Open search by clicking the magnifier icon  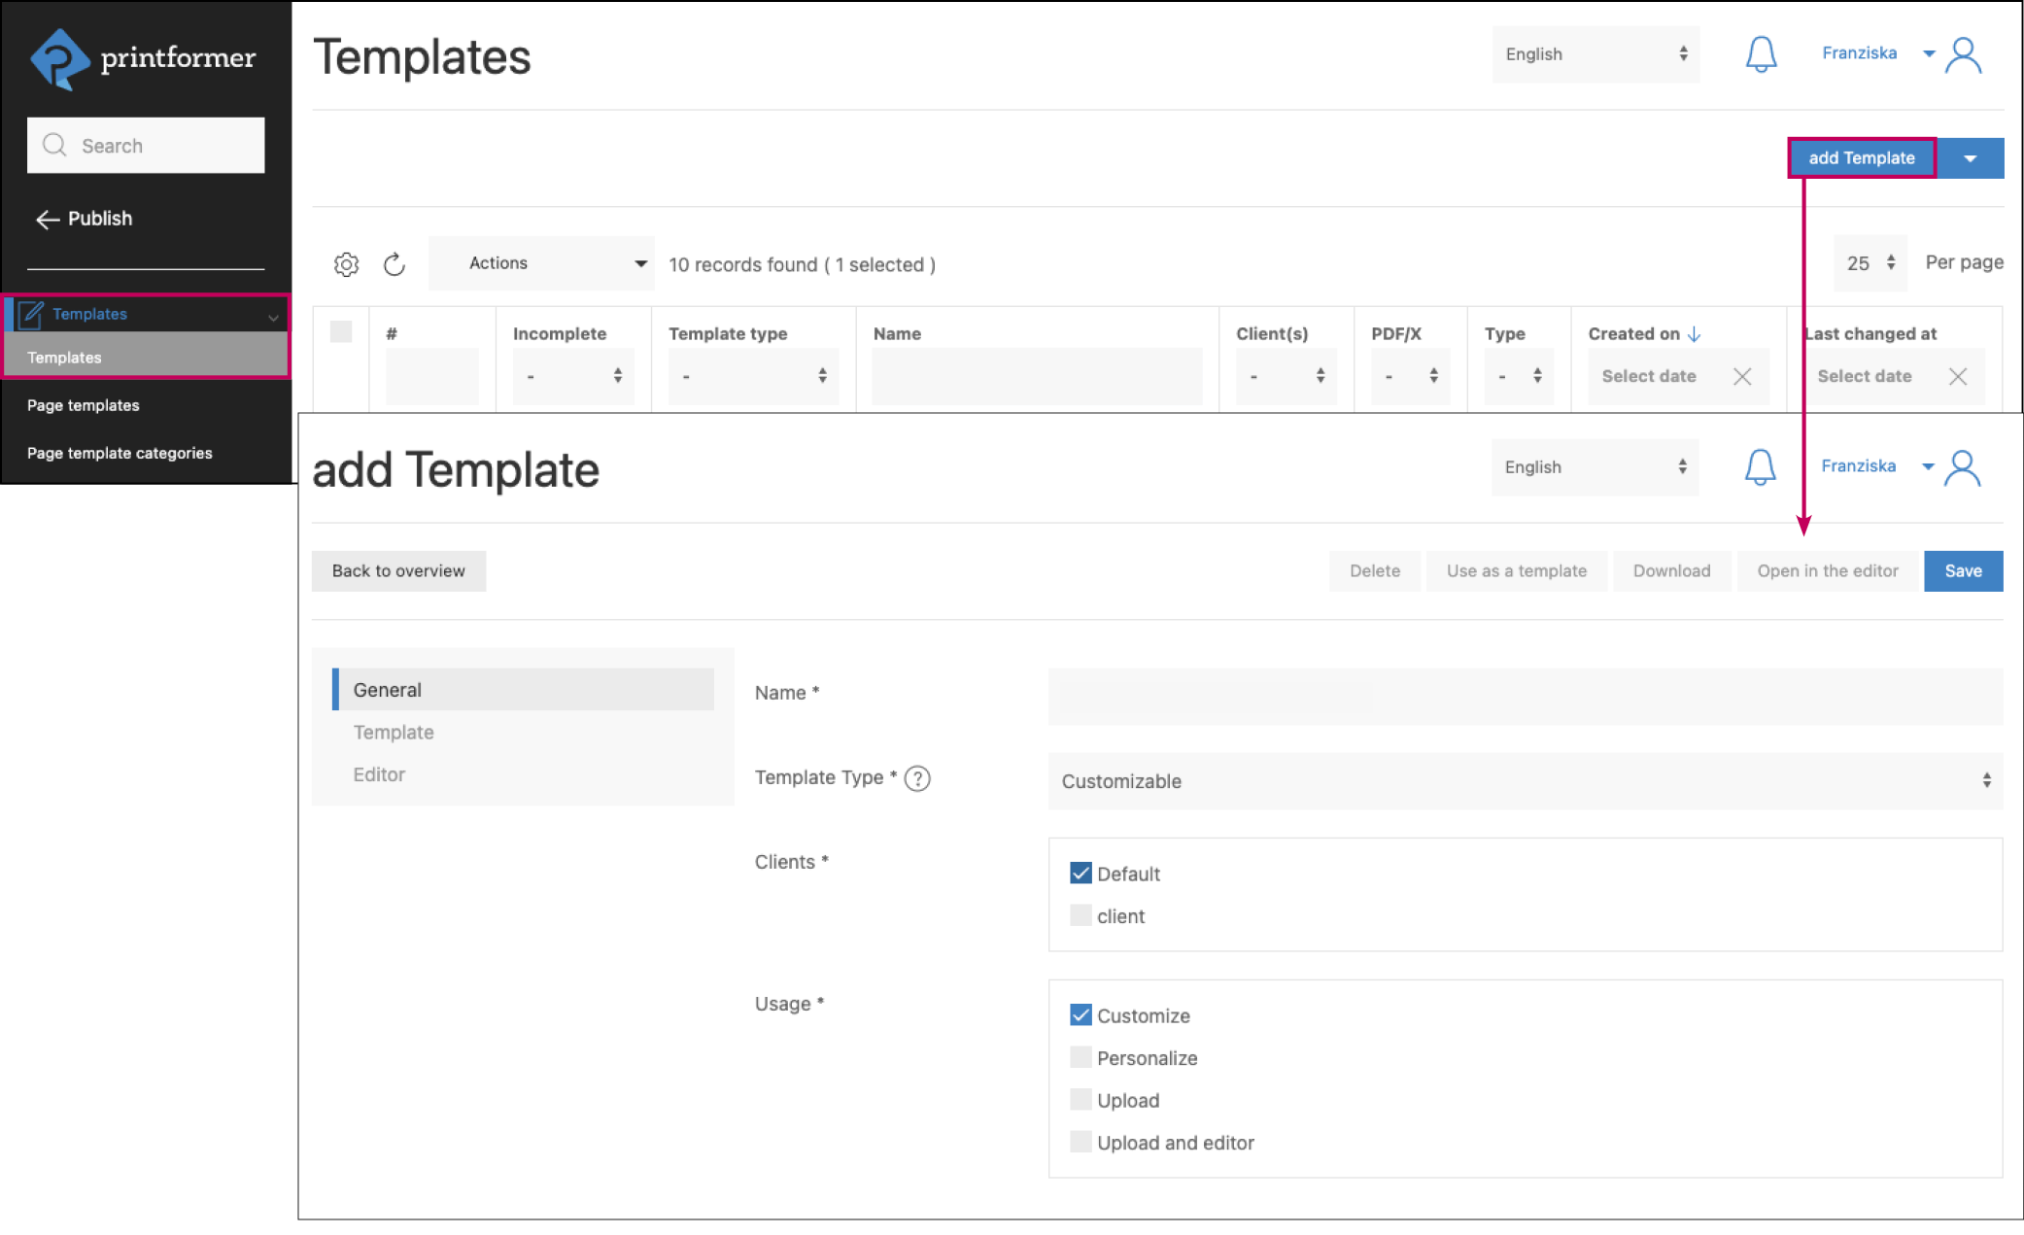[x=55, y=145]
